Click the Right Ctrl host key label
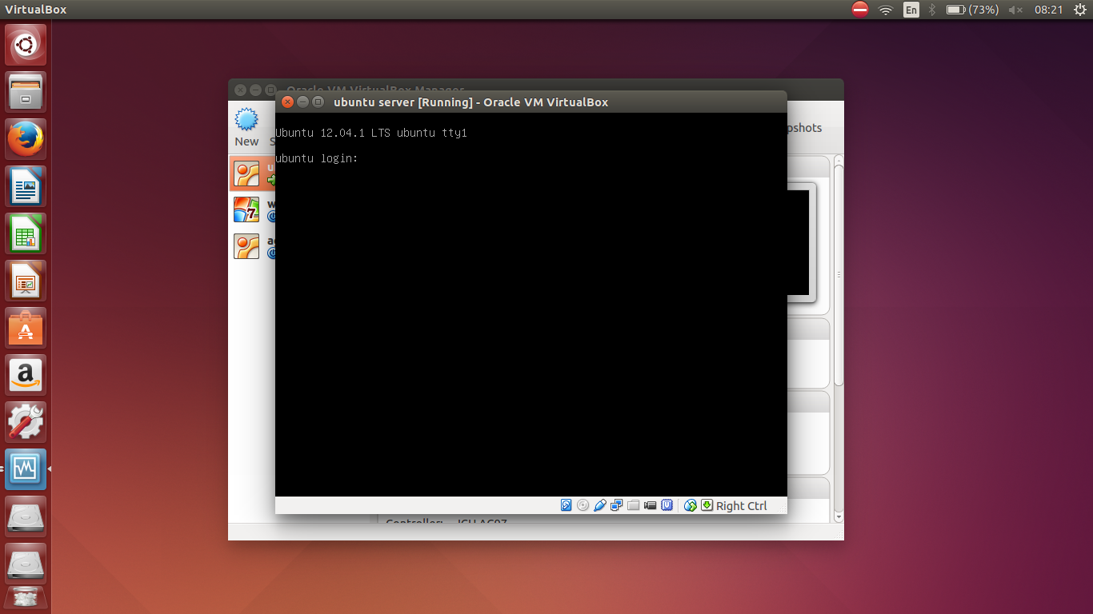 click(741, 506)
